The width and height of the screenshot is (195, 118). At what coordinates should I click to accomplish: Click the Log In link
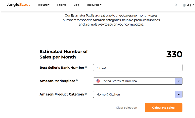[190, 5]
